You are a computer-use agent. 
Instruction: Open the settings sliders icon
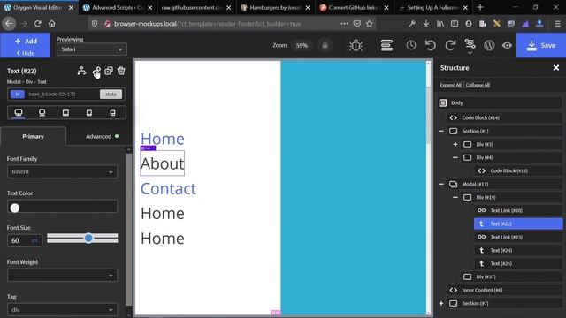click(470, 45)
